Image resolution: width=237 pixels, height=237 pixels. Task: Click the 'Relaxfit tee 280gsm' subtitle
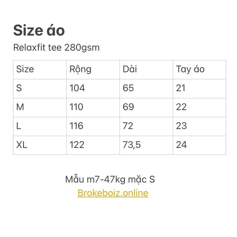click(x=56, y=48)
